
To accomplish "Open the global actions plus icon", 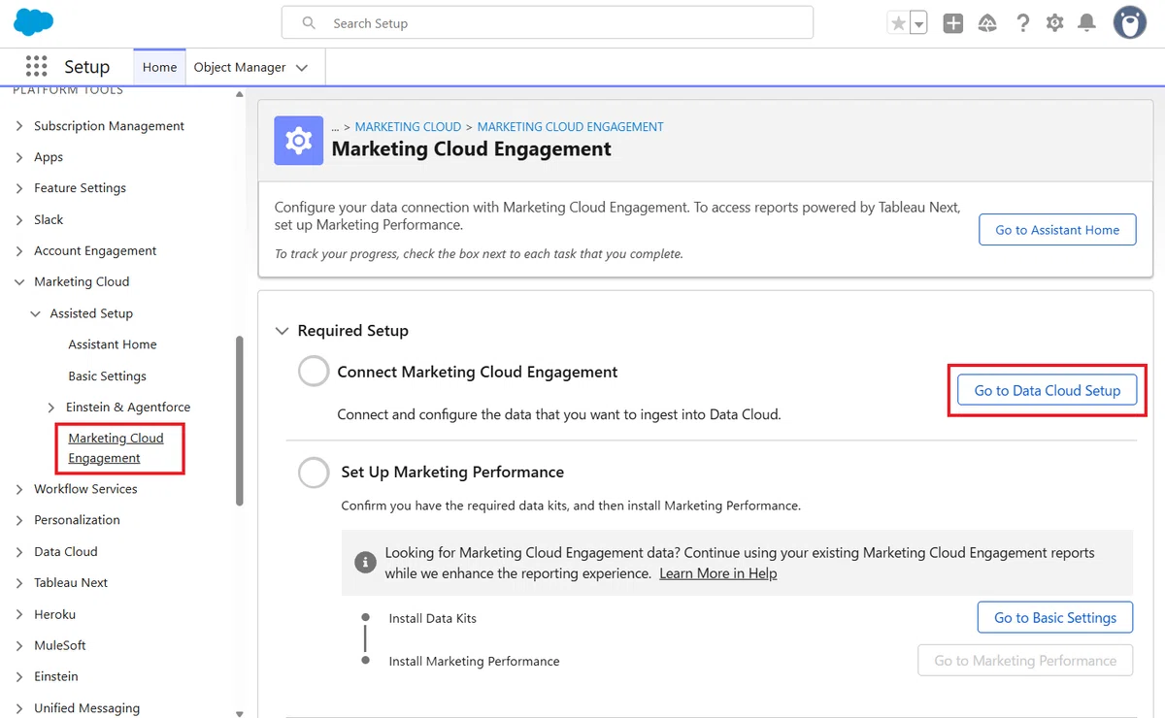I will point(953,23).
